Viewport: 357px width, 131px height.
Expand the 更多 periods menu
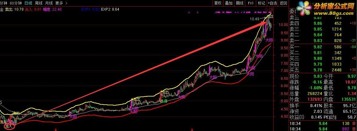[61, 3]
